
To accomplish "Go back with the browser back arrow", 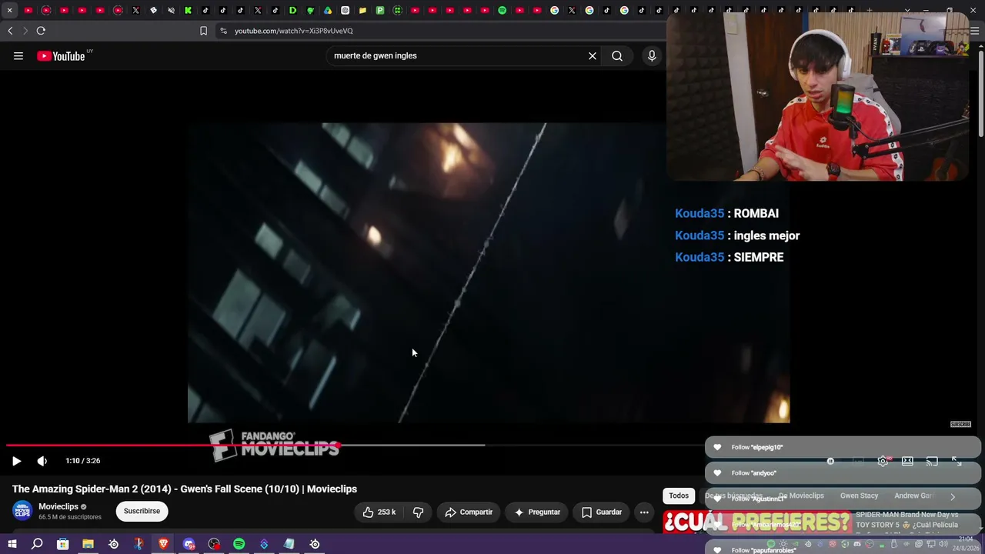I will tap(10, 31).
